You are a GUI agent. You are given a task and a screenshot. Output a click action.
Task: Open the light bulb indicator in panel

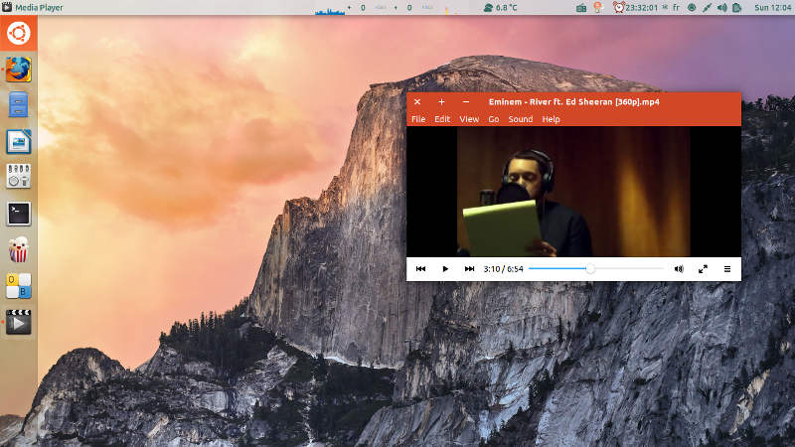[x=599, y=8]
